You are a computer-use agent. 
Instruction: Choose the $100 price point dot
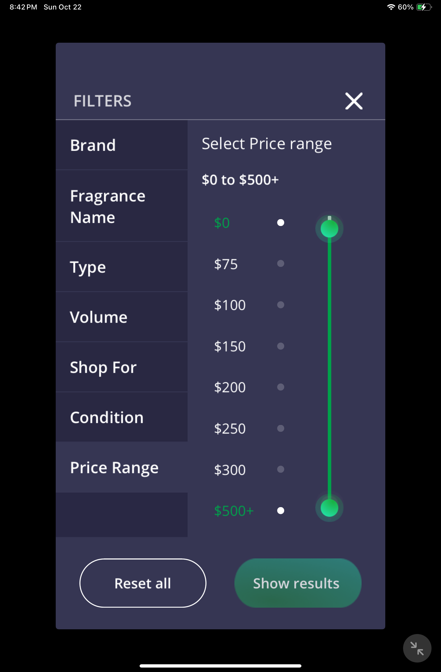(281, 305)
